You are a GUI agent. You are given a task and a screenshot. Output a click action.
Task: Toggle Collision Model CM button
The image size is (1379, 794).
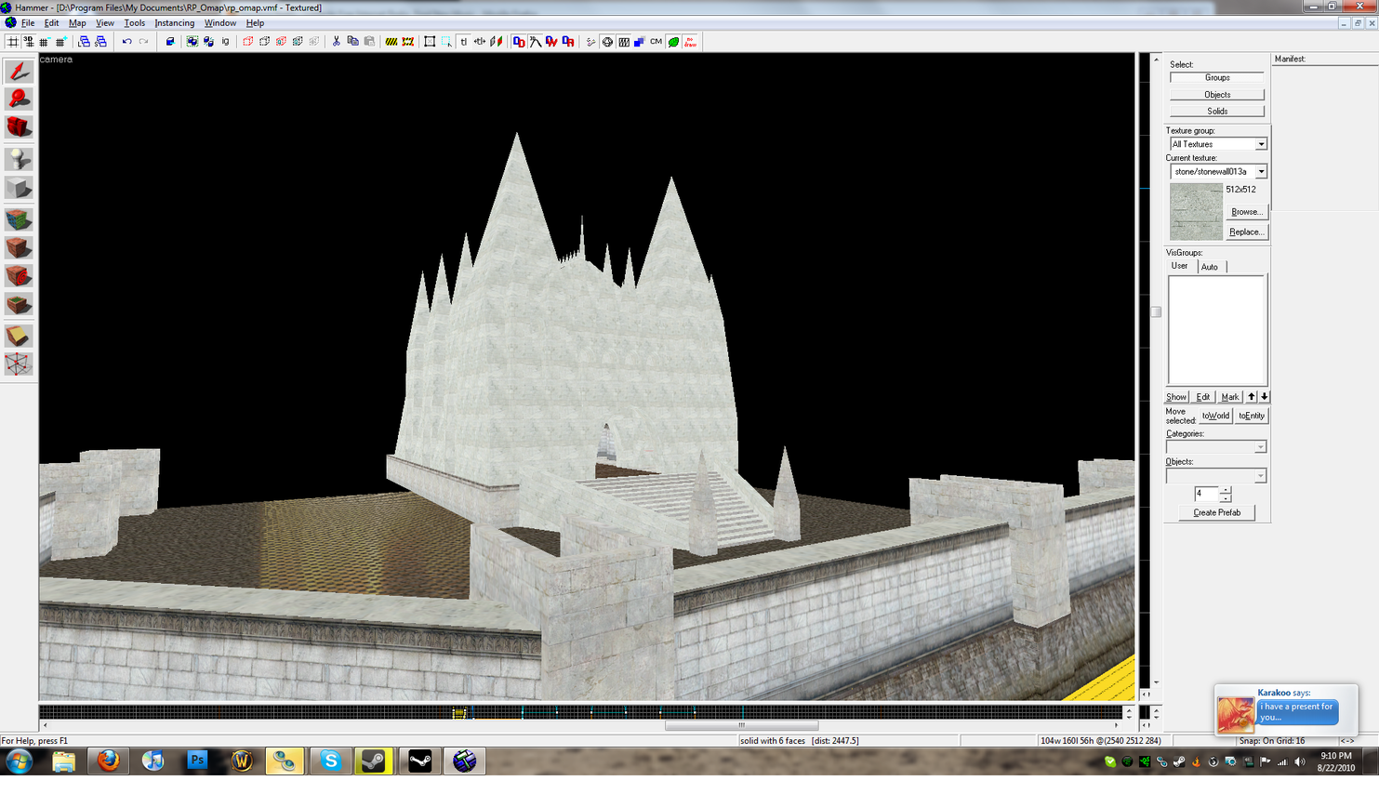pyautogui.click(x=656, y=42)
